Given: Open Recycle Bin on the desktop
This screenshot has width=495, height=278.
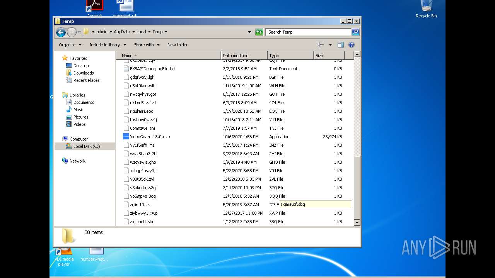Looking at the screenshot, I should click(426, 9).
